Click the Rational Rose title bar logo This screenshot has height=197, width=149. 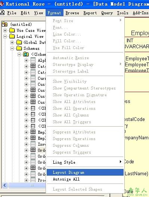[2, 4]
